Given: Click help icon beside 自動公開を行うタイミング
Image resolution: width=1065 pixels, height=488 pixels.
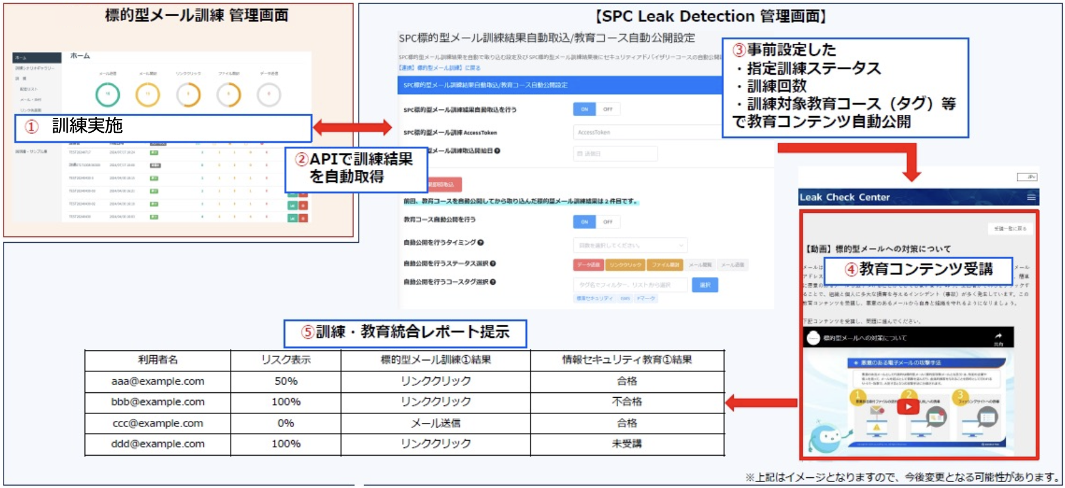Looking at the screenshot, I should (x=480, y=242).
